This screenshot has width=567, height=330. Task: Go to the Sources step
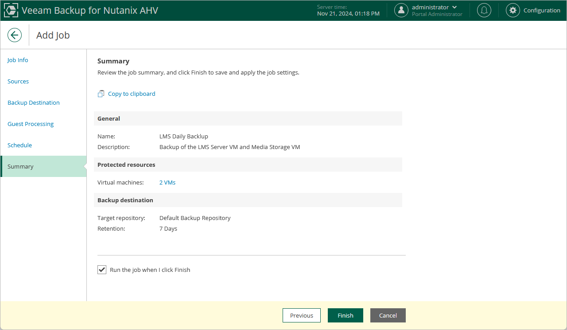(18, 81)
